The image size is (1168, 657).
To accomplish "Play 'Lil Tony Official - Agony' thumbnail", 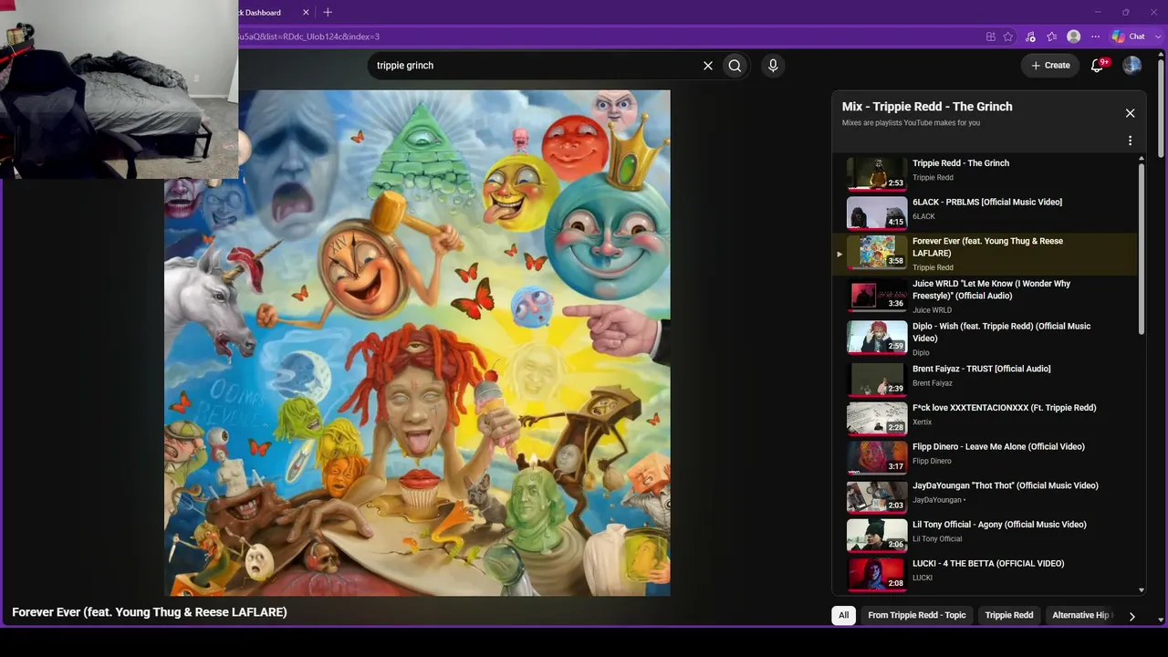I will click(x=877, y=536).
